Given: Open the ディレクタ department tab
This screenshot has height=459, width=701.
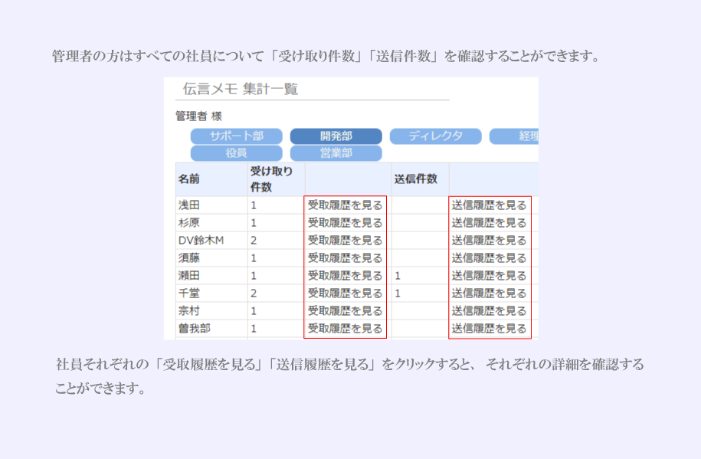Looking at the screenshot, I should pos(435,136).
